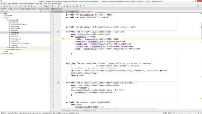Open the File menu
202x114 pixels.
pos(2,3)
